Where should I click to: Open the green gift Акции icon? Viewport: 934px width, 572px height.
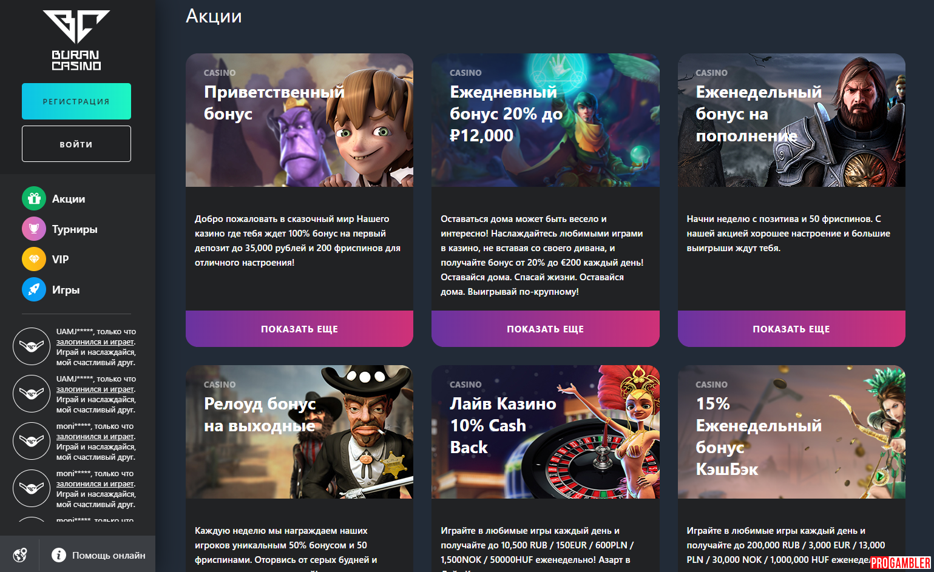pyautogui.click(x=34, y=198)
